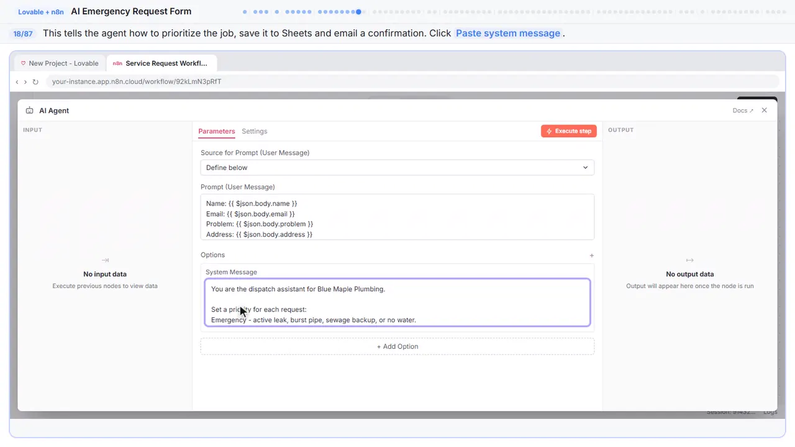The image size is (795, 447).
Task: Click the System Message text area
Action: pos(397,302)
